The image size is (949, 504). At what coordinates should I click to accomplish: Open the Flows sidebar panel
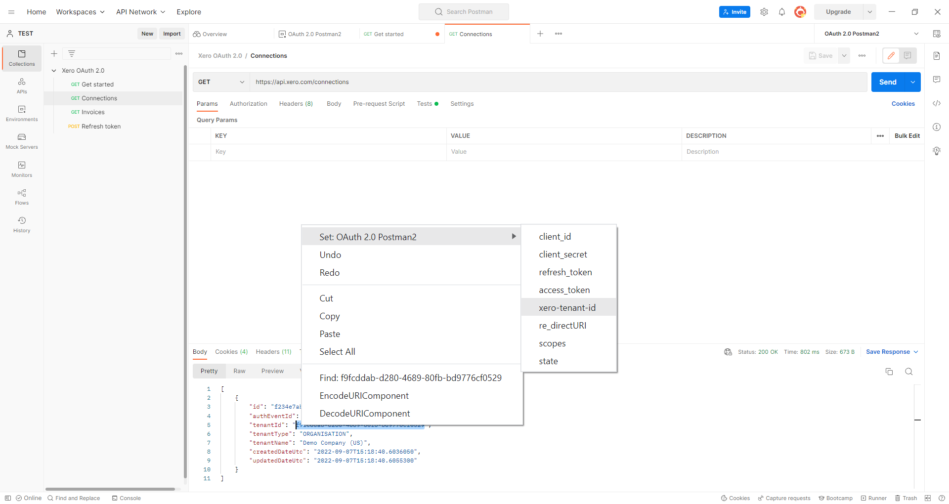[x=21, y=197]
